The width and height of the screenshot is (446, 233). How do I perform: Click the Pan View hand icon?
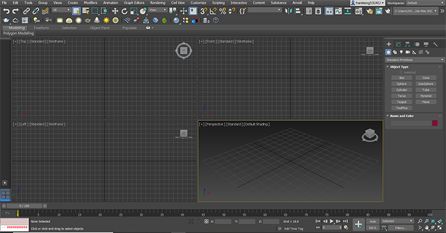[427, 228]
